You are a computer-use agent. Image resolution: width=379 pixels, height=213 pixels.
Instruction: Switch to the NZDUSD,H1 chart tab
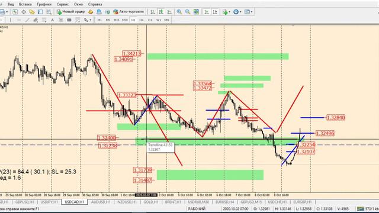[127, 202]
